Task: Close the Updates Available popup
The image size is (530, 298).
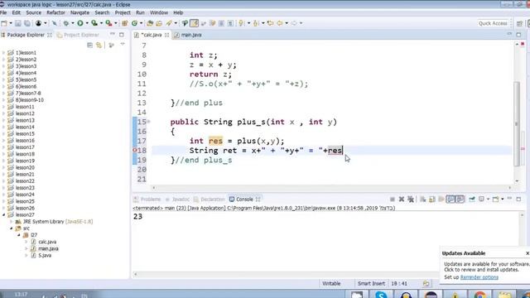Action: point(528,253)
